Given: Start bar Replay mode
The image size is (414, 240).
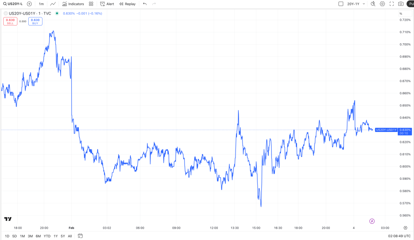Looking at the screenshot, I should 127,4.
